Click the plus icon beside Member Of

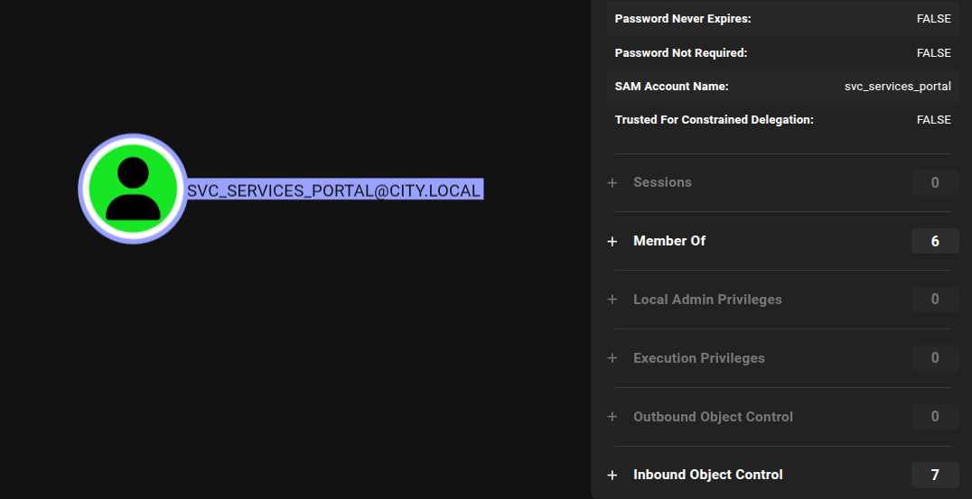612,241
